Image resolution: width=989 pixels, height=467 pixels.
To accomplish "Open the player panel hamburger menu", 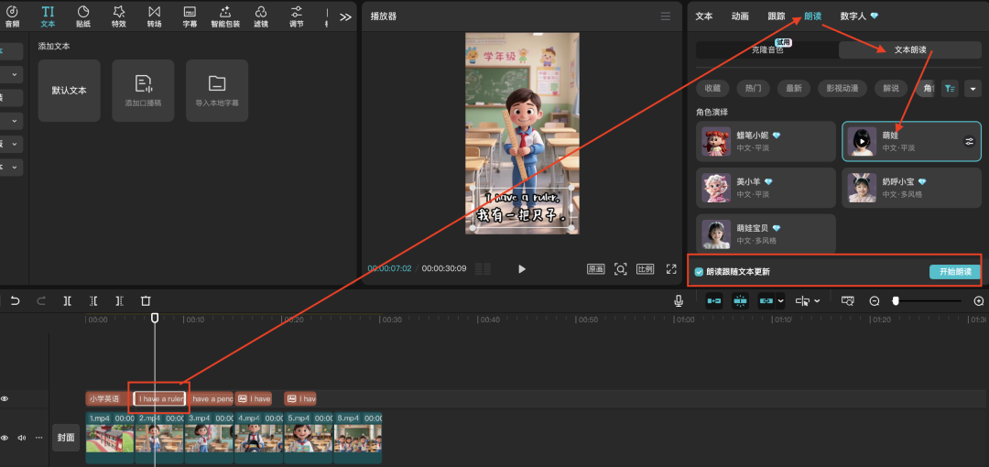I will (x=666, y=16).
